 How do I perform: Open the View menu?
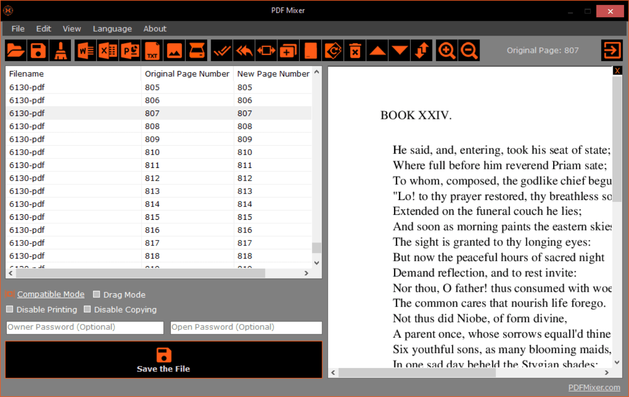pyautogui.click(x=72, y=29)
